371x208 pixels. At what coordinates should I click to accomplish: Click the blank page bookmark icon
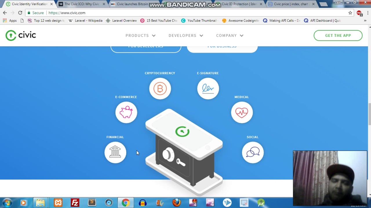[x=22, y=21]
